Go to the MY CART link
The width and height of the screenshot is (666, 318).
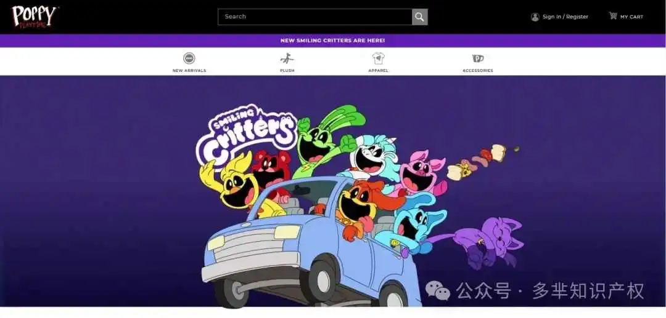(x=631, y=17)
